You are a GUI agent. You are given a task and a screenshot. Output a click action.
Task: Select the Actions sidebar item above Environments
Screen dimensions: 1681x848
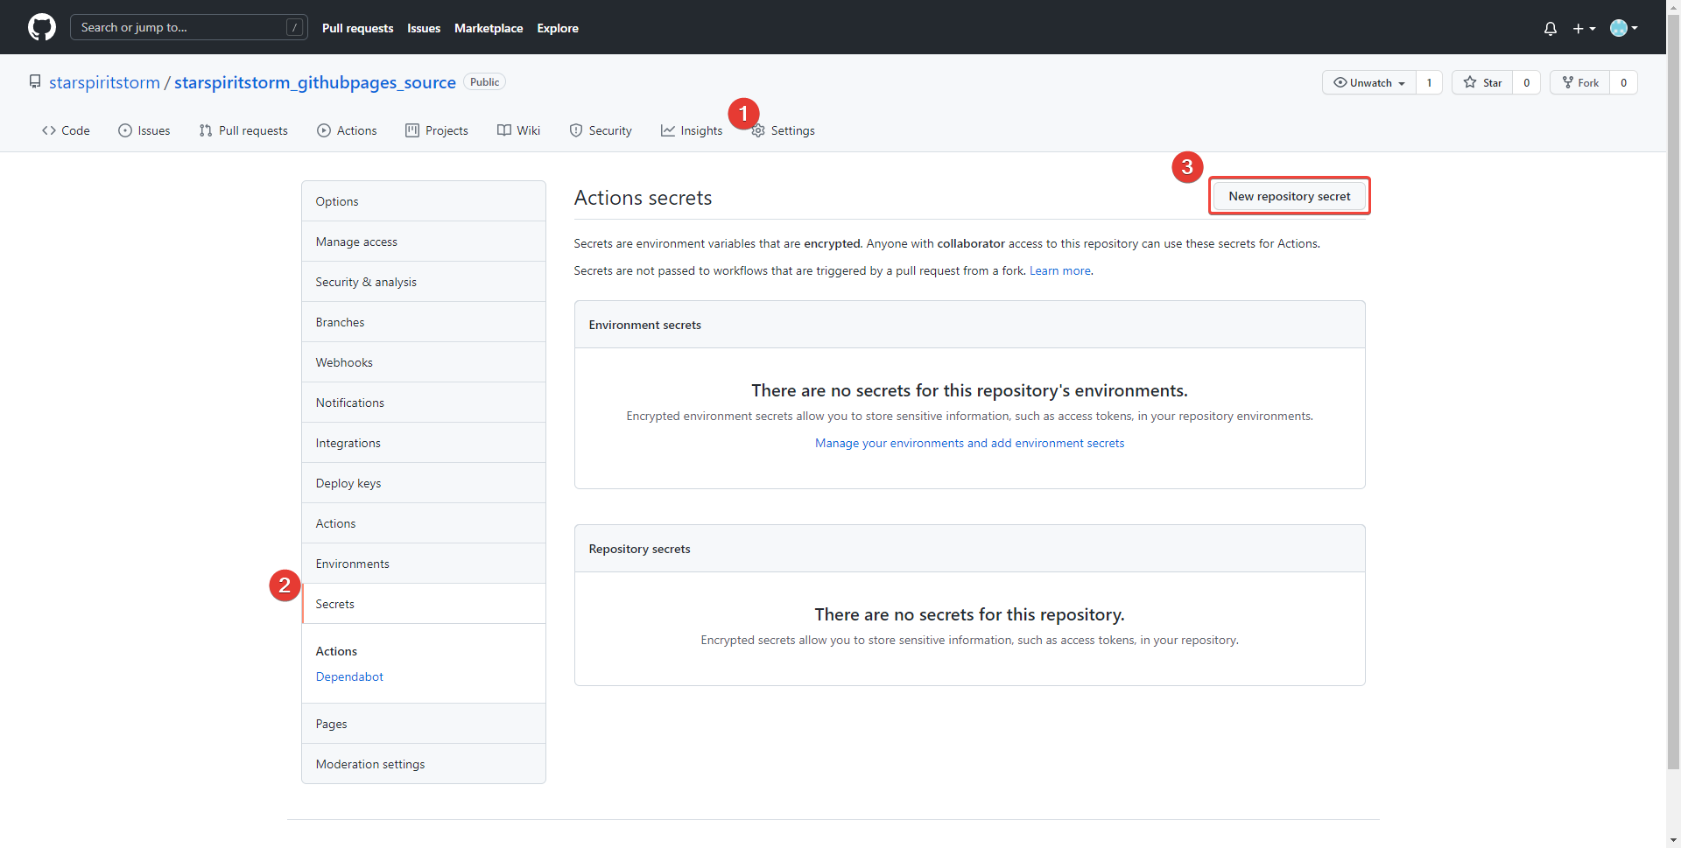pyautogui.click(x=424, y=523)
